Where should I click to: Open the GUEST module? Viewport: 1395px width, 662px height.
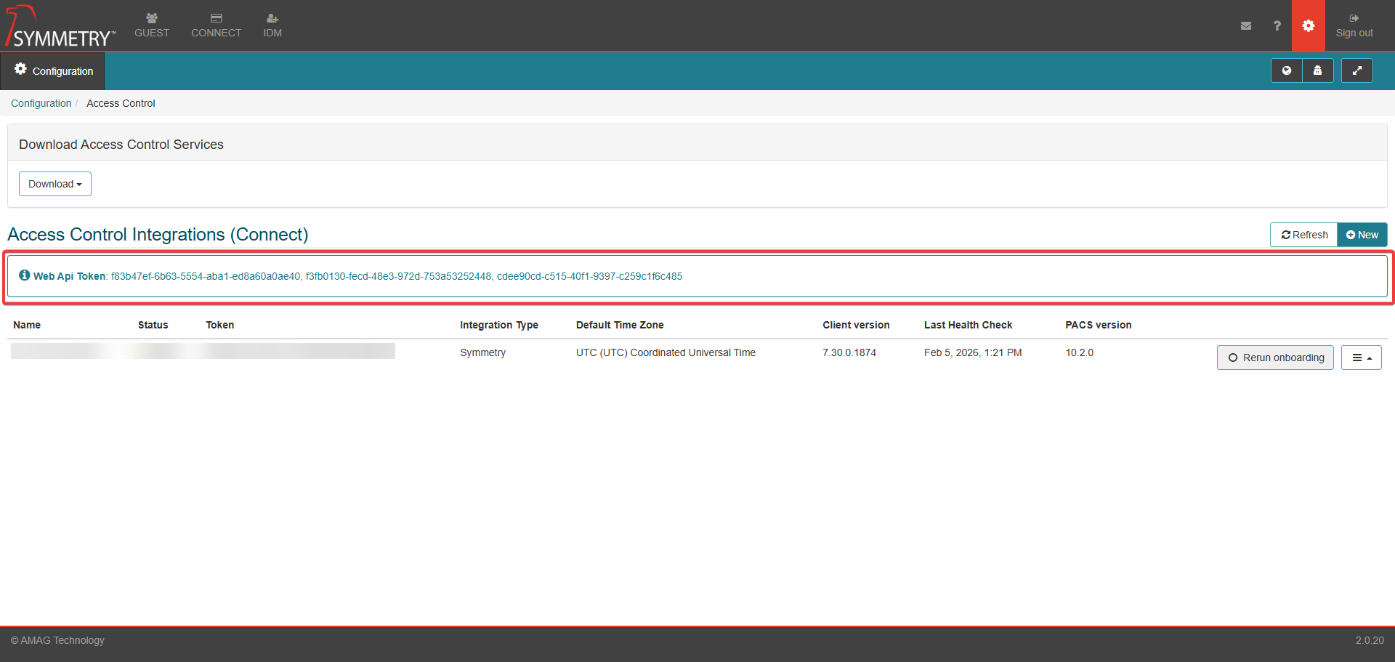[152, 25]
